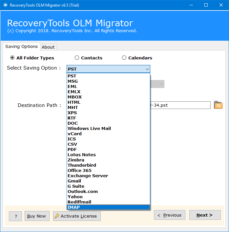
Task: Open the greyed-out dropdown behind the list
Action: pos(157,84)
